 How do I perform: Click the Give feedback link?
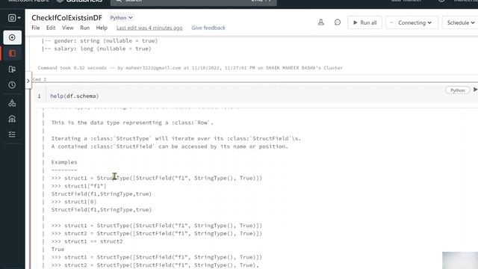tap(208, 28)
